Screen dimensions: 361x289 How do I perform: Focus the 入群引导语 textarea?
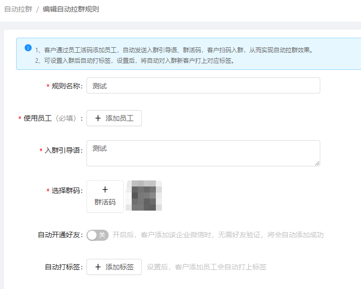203,153
